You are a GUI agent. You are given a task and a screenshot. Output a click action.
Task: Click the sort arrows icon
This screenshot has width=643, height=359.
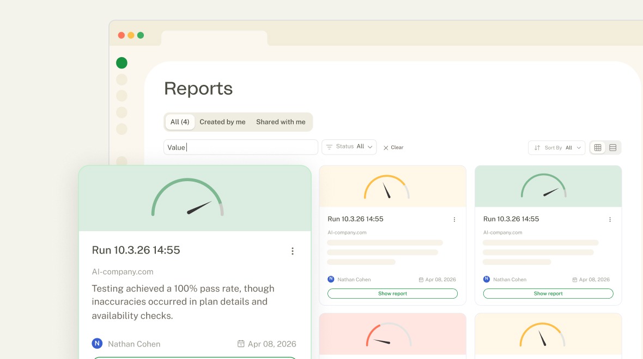tap(537, 148)
